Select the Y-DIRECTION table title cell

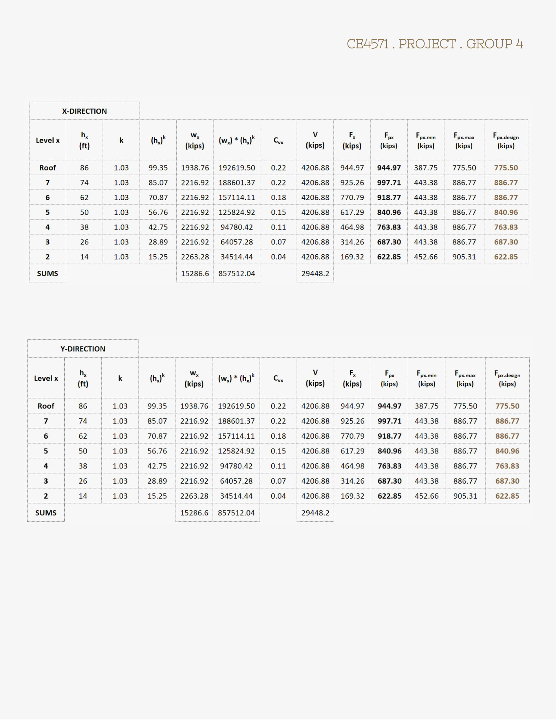[83, 349]
